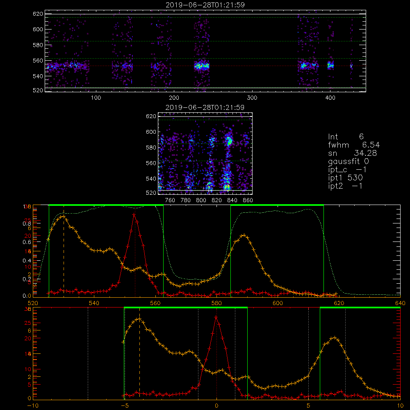Click the 200 x-axis label of the top spectrogram
This screenshot has width=410, height=410.
[174, 98]
